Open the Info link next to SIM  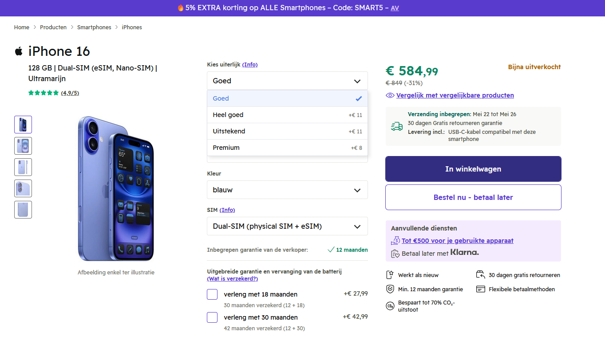click(227, 210)
